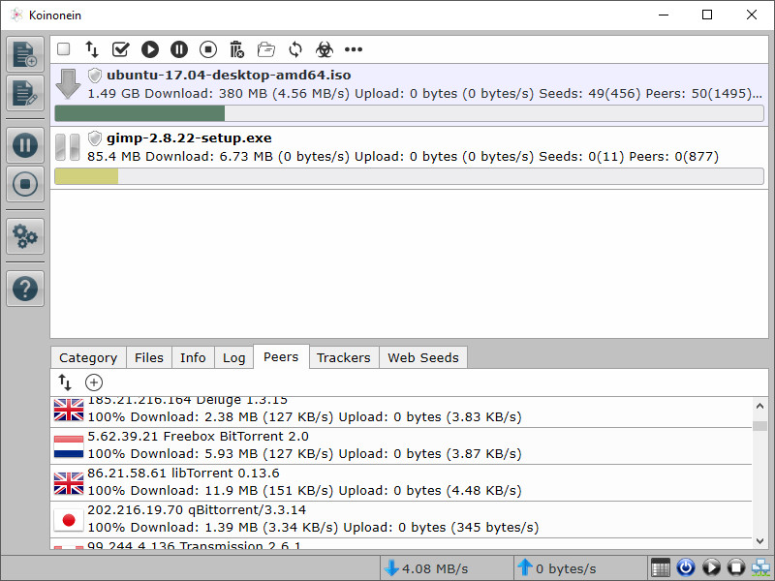Viewport: 775px width, 581px height.
Task: Select the ubuntu-17.04-desktop-amd64.iso torrent
Action: (409, 94)
